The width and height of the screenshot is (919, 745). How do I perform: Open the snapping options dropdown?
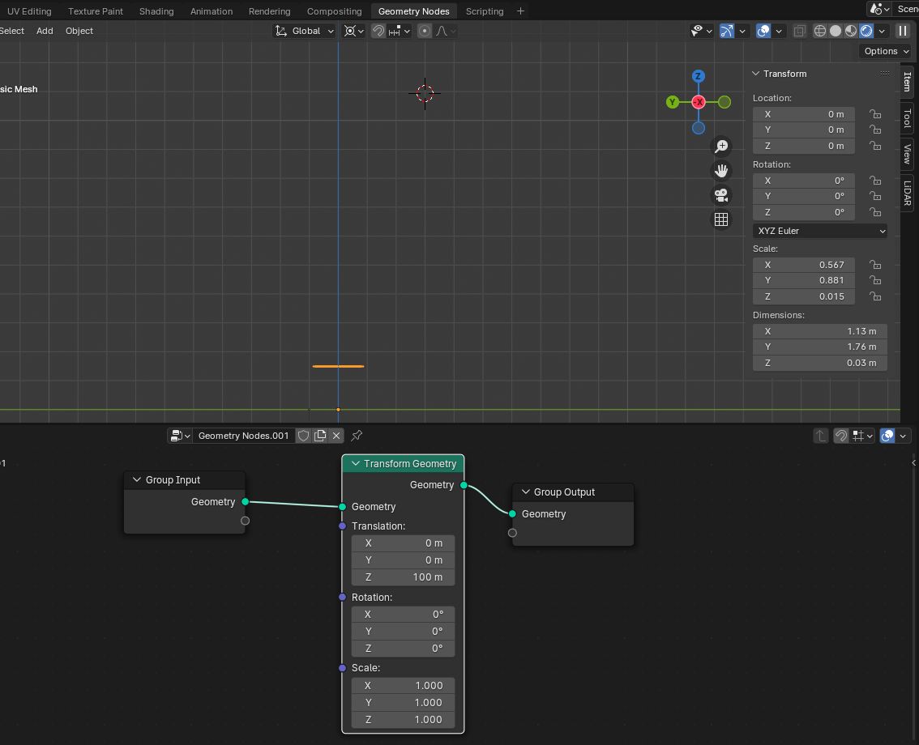[x=400, y=31]
